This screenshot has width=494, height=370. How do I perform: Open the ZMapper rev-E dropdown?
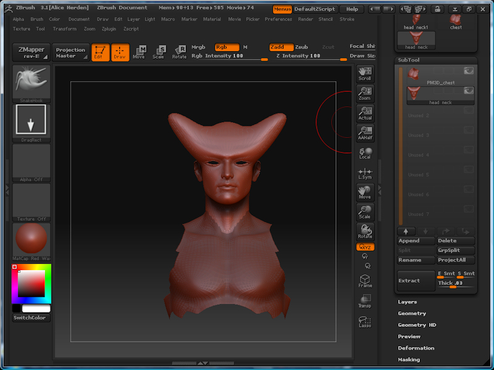tap(31, 52)
